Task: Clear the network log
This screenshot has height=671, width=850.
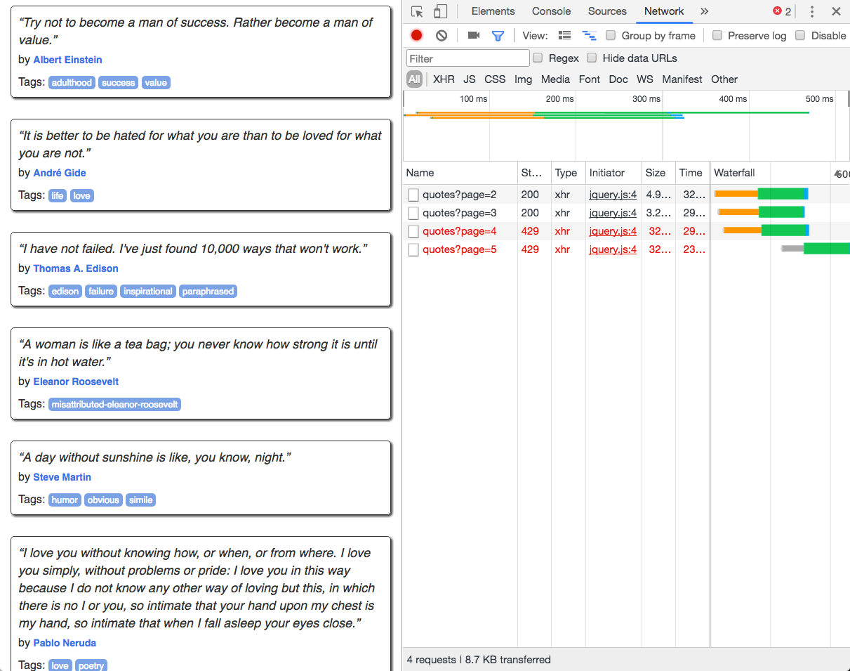Action: 441,35
